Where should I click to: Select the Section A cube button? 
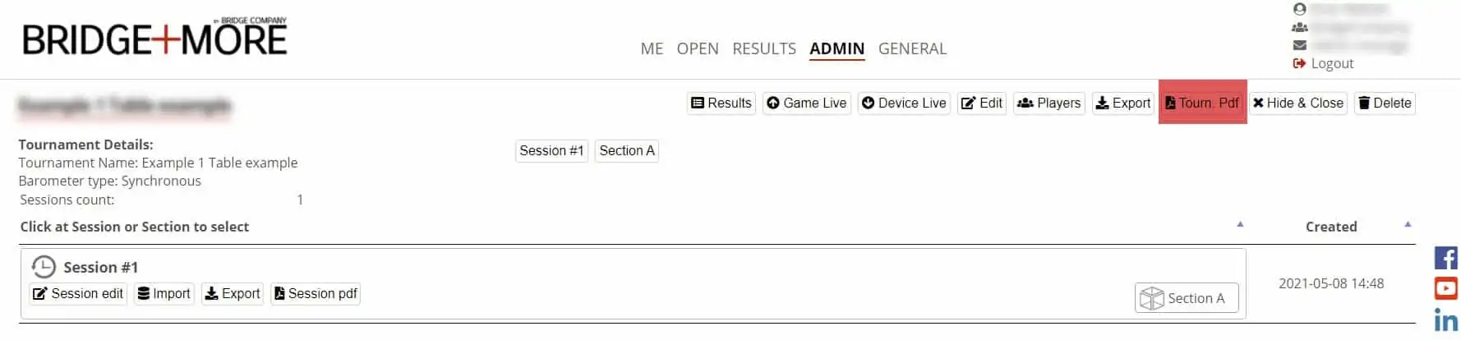pyautogui.click(x=1186, y=298)
